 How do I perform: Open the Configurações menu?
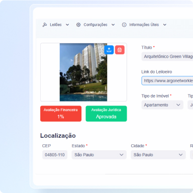(95, 25)
